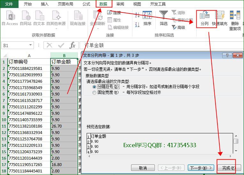Screen dimensions: 244x175
Task: Import data from text file icon
Action: tap(39, 18)
